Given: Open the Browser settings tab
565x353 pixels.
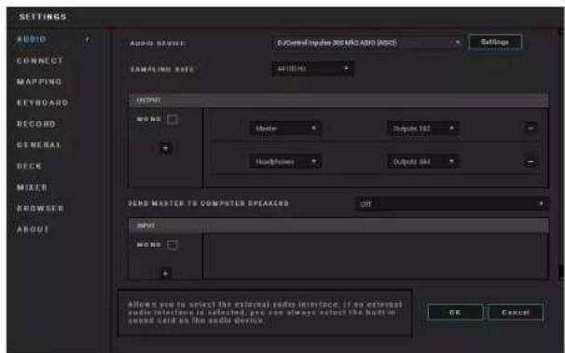Looking at the screenshot, I should click(40, 209).
